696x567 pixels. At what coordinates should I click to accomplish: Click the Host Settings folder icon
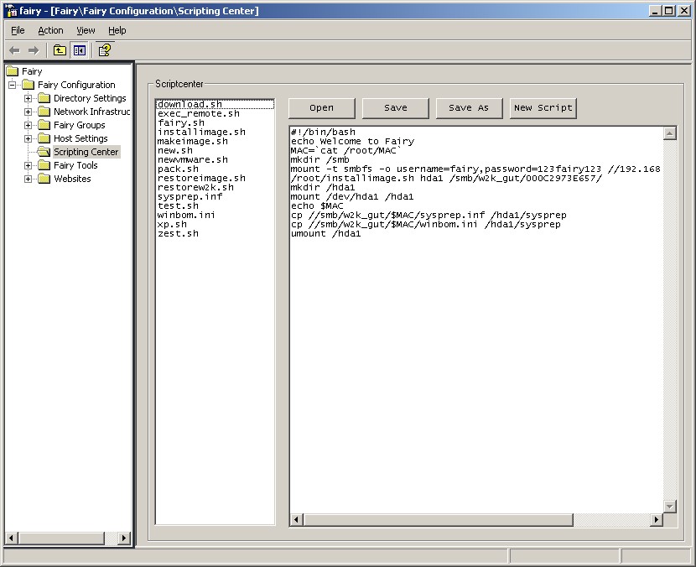click(45, 138)
